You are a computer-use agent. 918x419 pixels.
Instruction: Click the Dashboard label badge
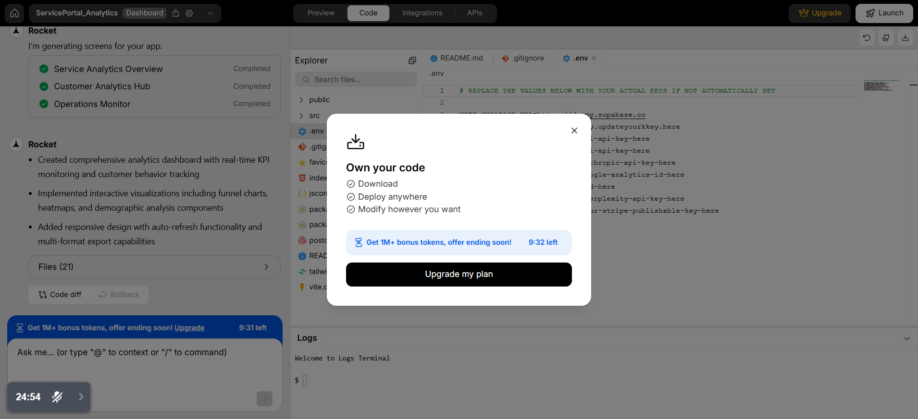coord(145,13)
